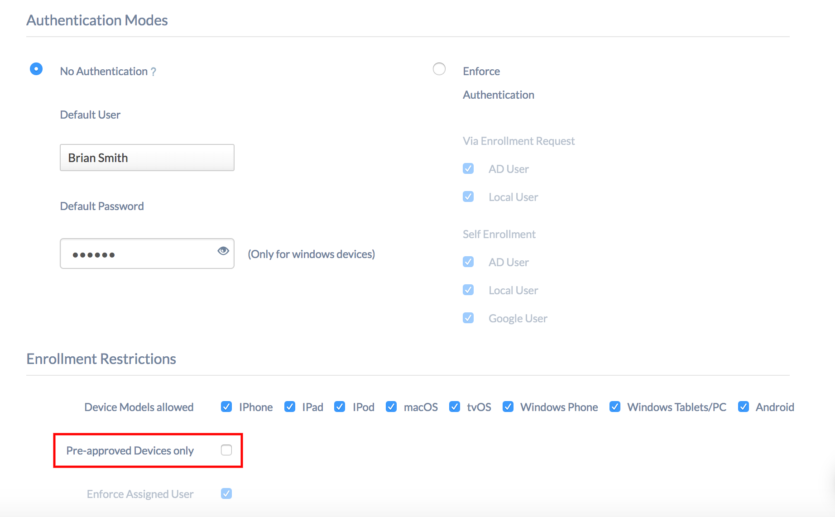
Task: Click the Default User label
Action: (x=90, y=115)
